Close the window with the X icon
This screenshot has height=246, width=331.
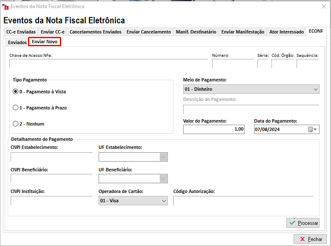tap(324, 6)
